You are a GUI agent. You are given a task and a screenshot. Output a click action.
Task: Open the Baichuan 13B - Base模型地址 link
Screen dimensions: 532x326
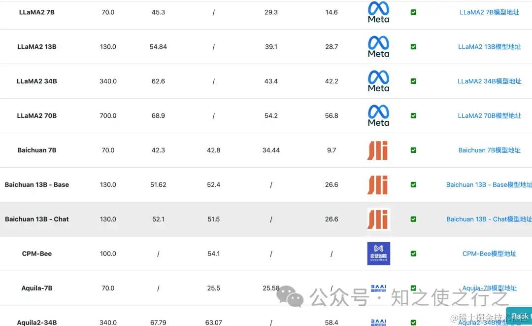click(489, 185)
